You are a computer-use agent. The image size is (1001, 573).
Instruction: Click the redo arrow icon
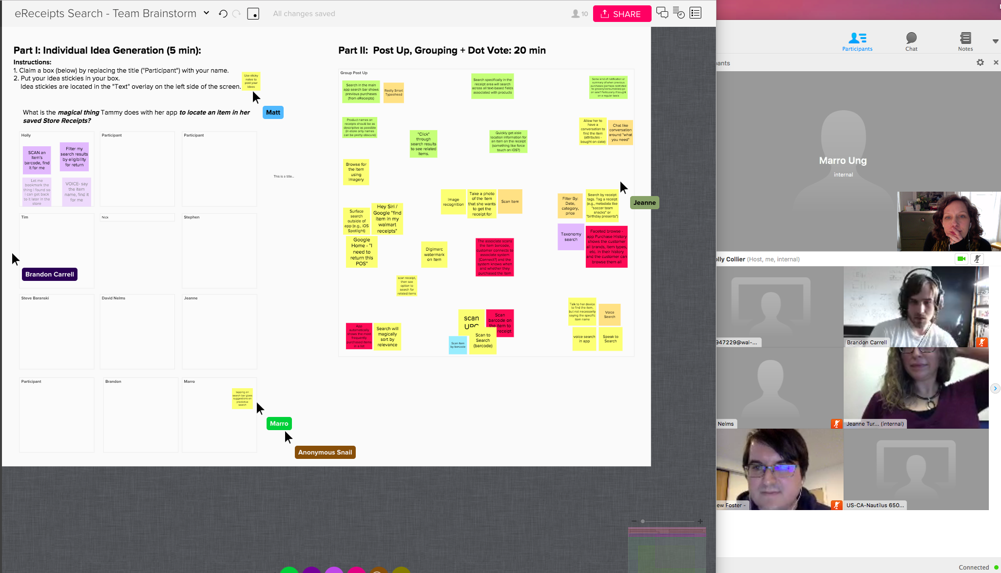click(x=237, y=14)
